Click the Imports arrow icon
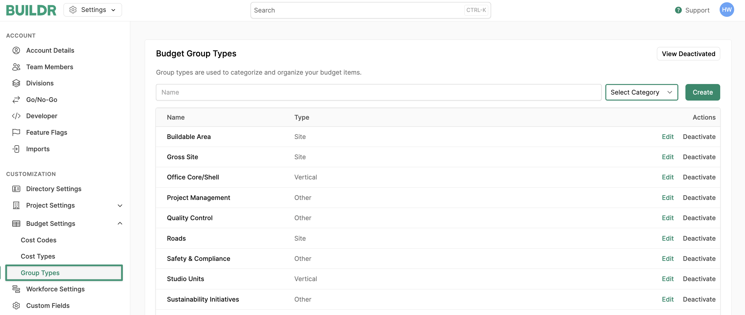The width and height of the screenshot is (745, 315). pyautogui.click(x=16, y=149)
